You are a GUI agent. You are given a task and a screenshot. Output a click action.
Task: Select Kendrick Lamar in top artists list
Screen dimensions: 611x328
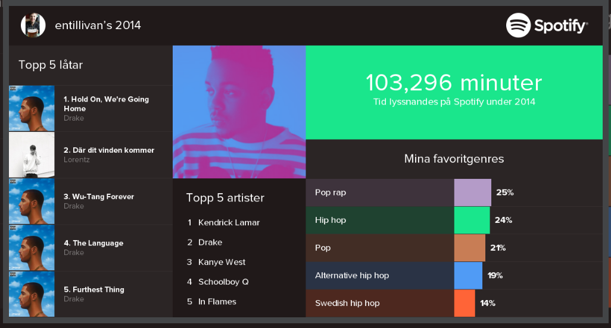(229, 222)
